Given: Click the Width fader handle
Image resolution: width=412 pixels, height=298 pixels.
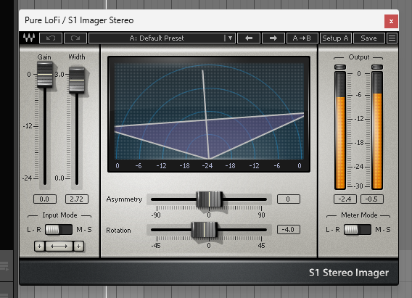Looking at the screenshot, I should [x=77, y=80].
